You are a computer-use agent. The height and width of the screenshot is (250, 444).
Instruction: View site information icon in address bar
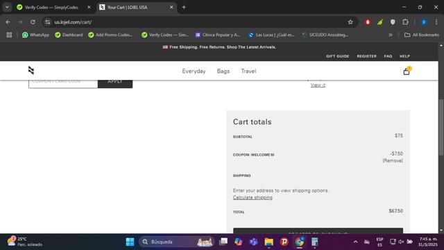48,22
